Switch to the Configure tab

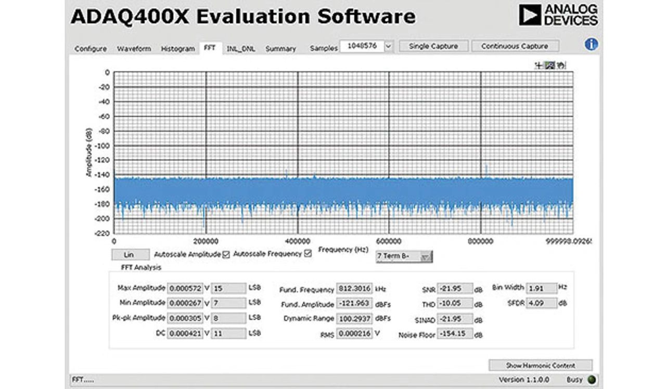tap(91, 48)
